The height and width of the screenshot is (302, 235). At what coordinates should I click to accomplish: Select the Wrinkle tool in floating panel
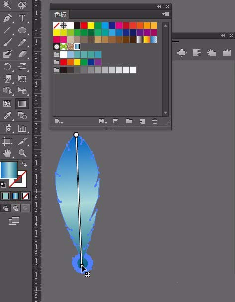(x=227, y=53)
